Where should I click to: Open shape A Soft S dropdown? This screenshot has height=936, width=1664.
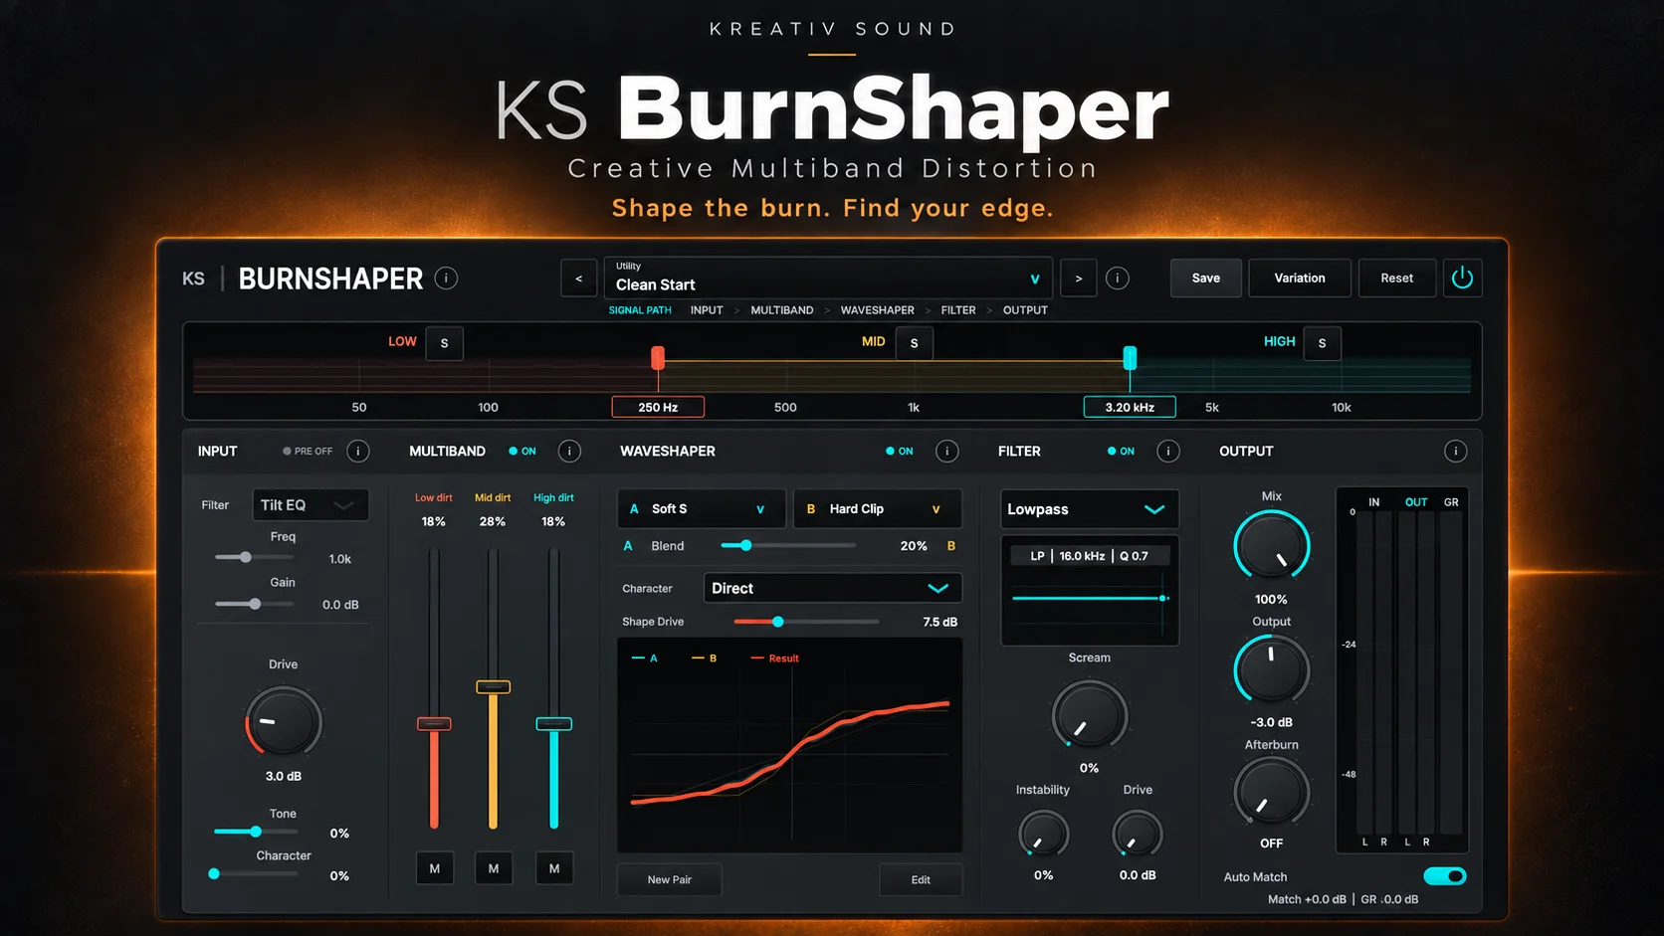coord(702,508)
